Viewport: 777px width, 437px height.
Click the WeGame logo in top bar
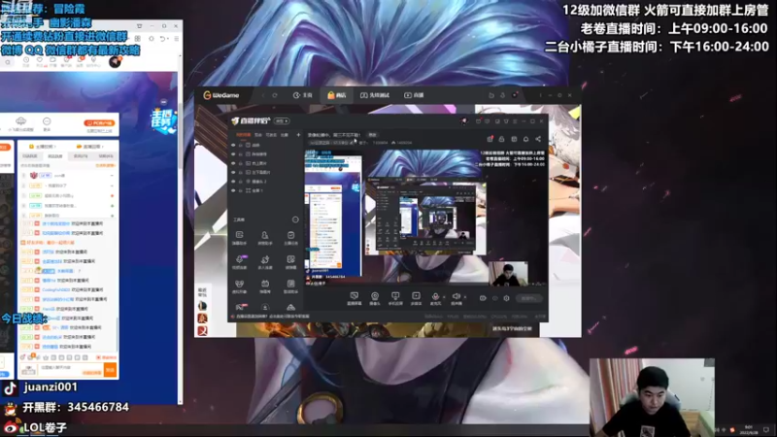pyautogui.click(x=221, y=95)
